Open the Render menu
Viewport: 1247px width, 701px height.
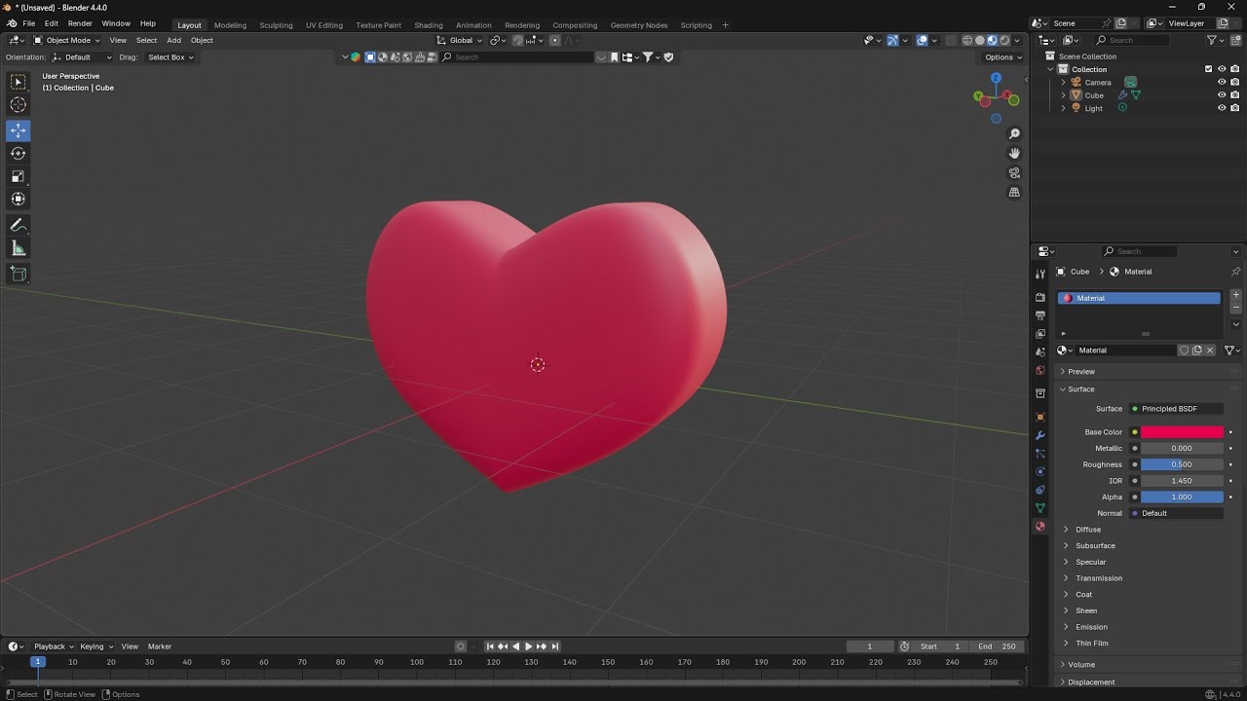(x=80, y=23)
